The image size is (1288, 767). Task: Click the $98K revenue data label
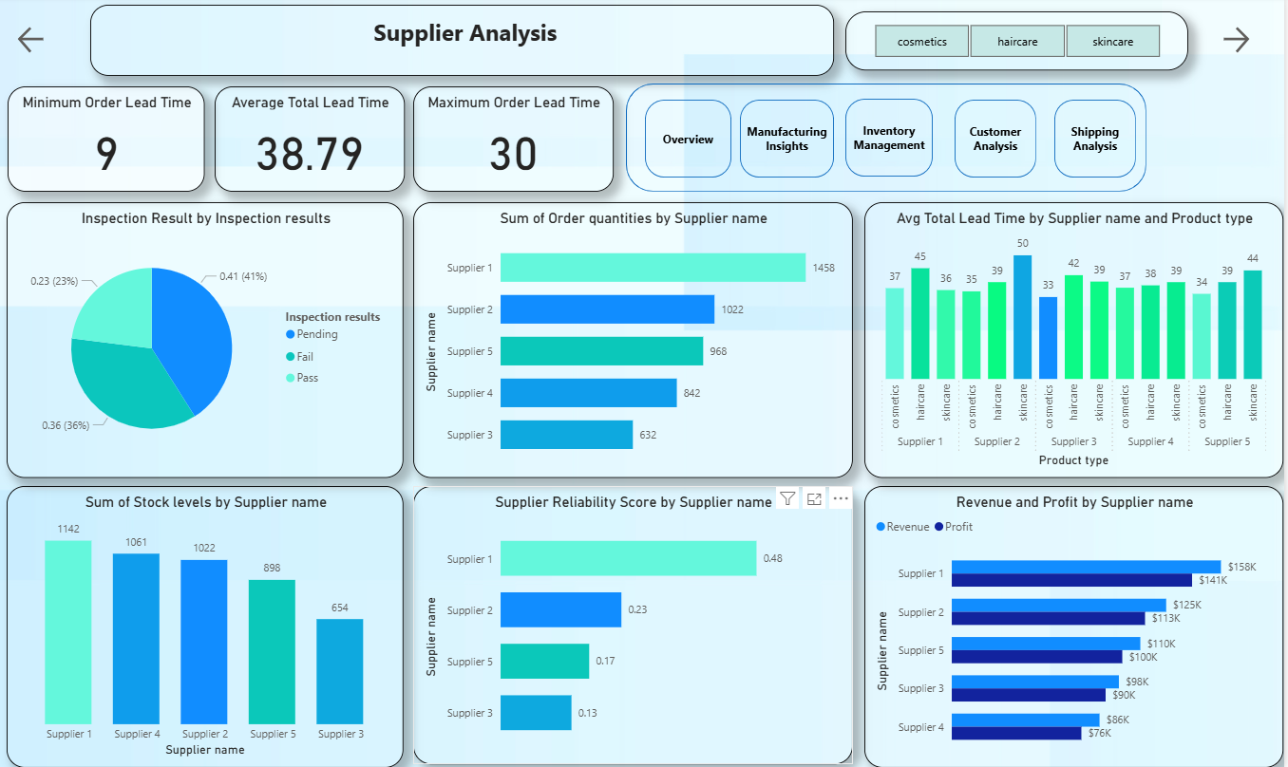tap(1137, 682)
